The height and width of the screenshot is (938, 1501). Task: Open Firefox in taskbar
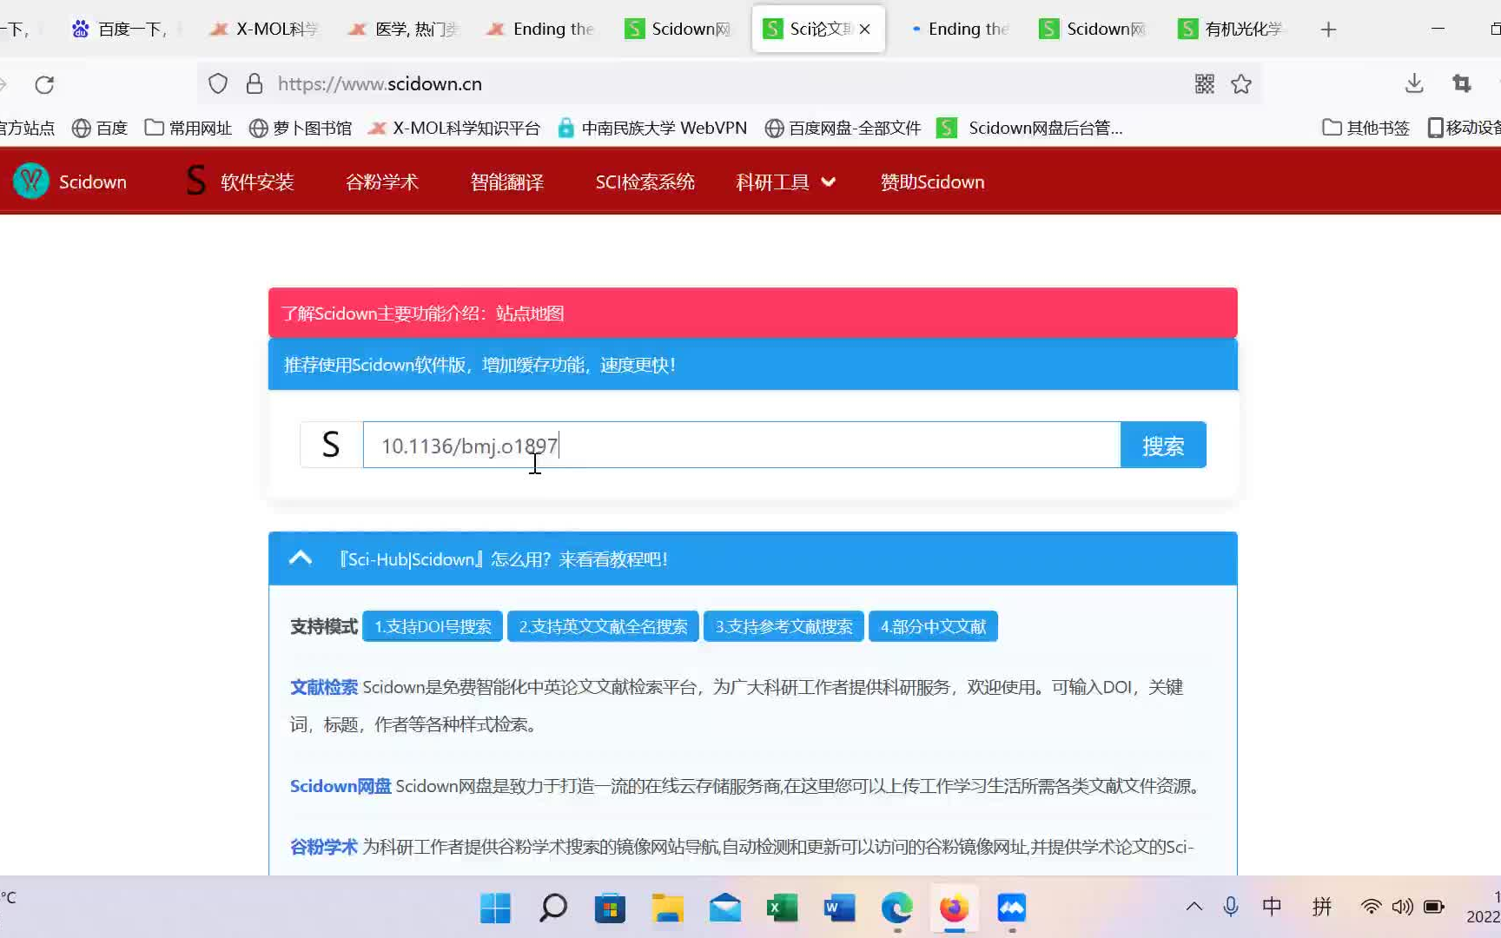(954, 908)
